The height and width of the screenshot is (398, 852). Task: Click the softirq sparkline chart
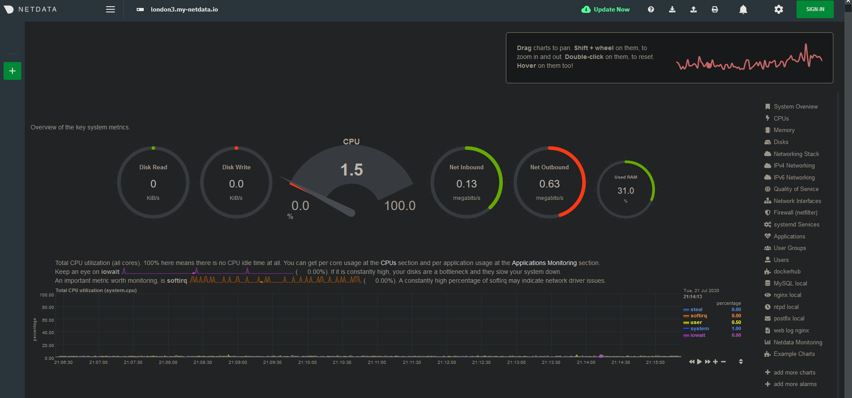[275, 280]
